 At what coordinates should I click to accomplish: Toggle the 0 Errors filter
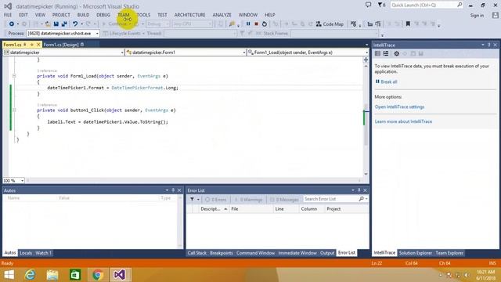216,199
